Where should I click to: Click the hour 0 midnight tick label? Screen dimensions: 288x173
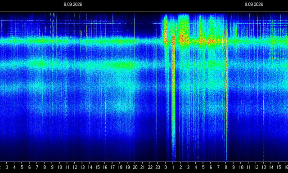pos(166,167)
